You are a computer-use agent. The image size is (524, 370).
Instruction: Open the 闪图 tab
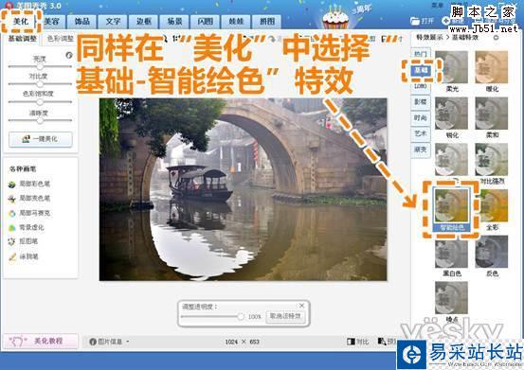pyautogui.click(x=206, y=22)
